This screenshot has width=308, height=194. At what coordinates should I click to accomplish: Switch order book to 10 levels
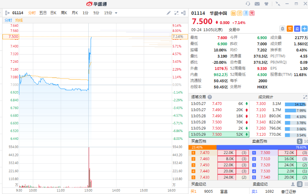(306, 141)
